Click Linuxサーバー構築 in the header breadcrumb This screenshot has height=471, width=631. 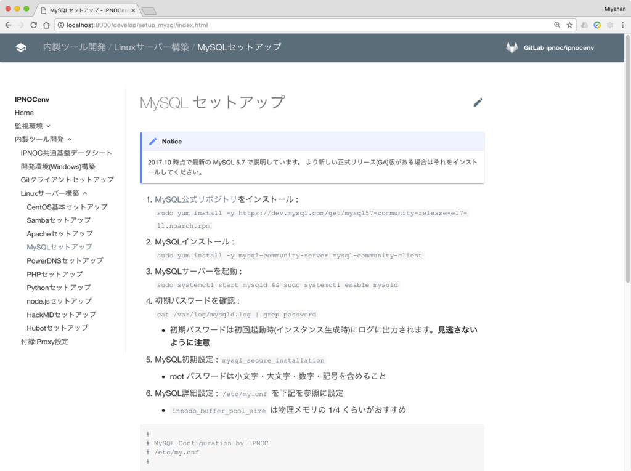click(x=152, y=47)
